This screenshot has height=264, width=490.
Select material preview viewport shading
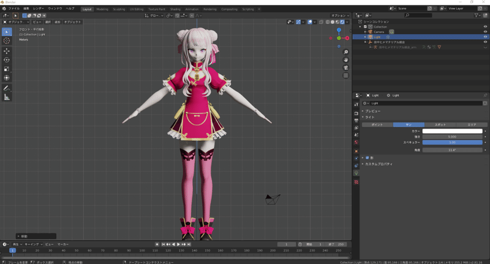337,22
